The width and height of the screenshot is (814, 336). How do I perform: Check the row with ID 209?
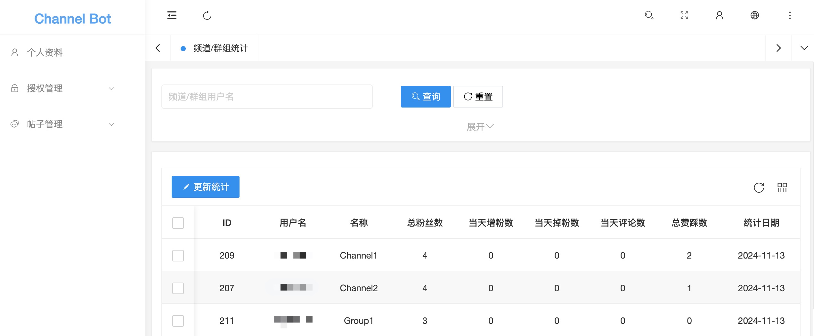(178, 256)
